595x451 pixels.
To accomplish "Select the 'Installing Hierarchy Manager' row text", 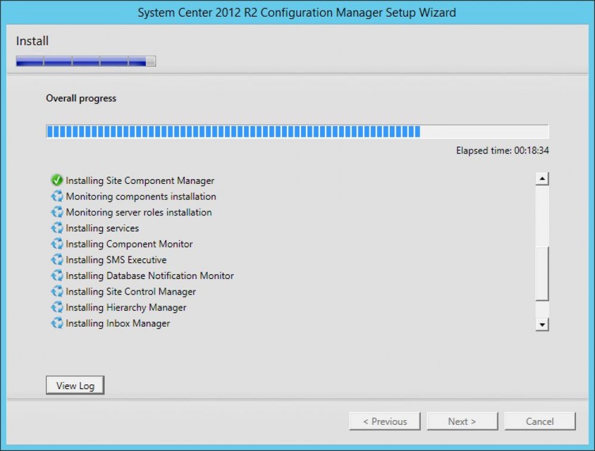I will point(126,308).
